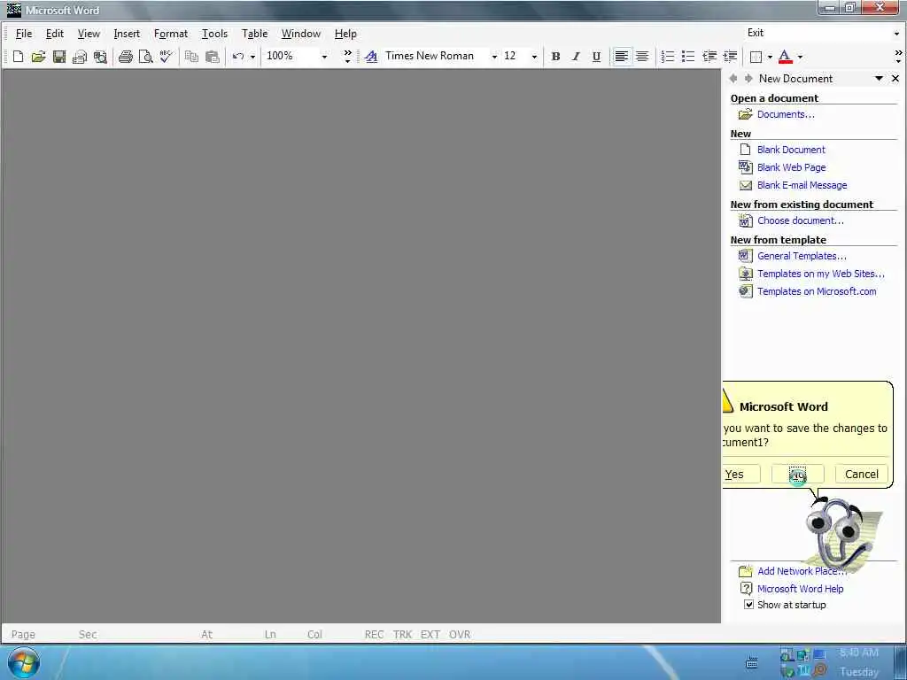Expand Formatting toolbar options chevron at right
Viewport: 907px width, 680px height.
click(898, 56)
